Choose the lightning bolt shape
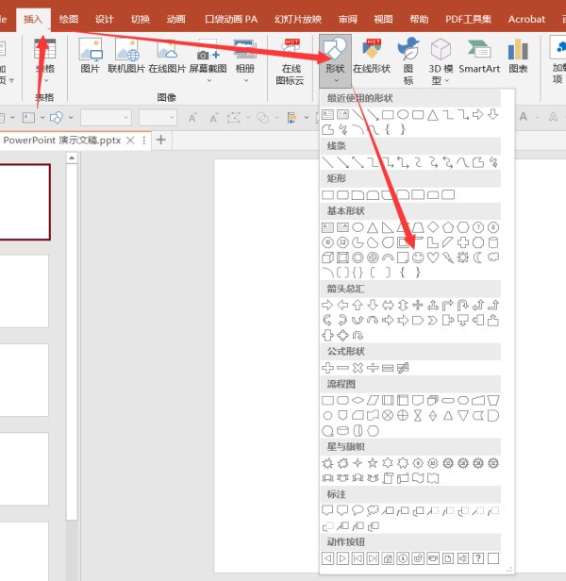The height and width of the screenshot is (581, 566). pyautogui.click(x=448, y=257)
